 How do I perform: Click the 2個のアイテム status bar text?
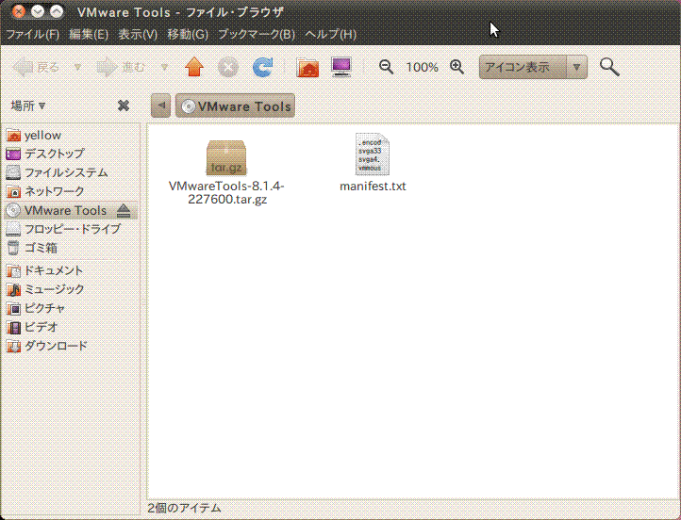coord(184,508)
